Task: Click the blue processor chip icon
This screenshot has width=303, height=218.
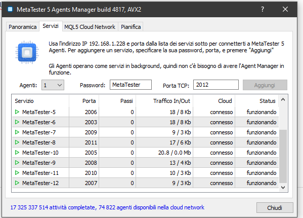Action: point(27,52)
